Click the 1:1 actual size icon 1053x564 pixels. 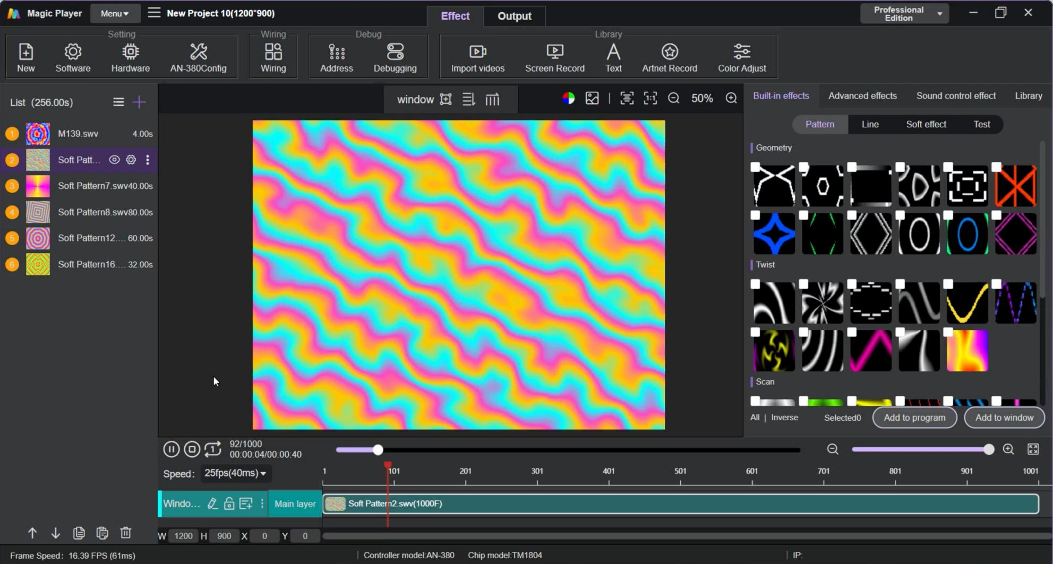pyautogui.click(x=650, y=98)
